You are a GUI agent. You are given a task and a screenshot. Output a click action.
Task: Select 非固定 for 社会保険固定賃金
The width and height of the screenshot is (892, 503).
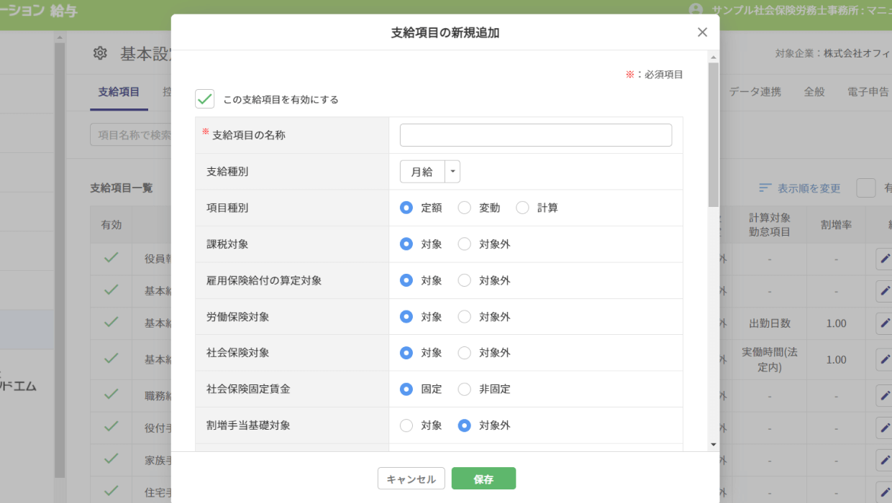(465, 389)
